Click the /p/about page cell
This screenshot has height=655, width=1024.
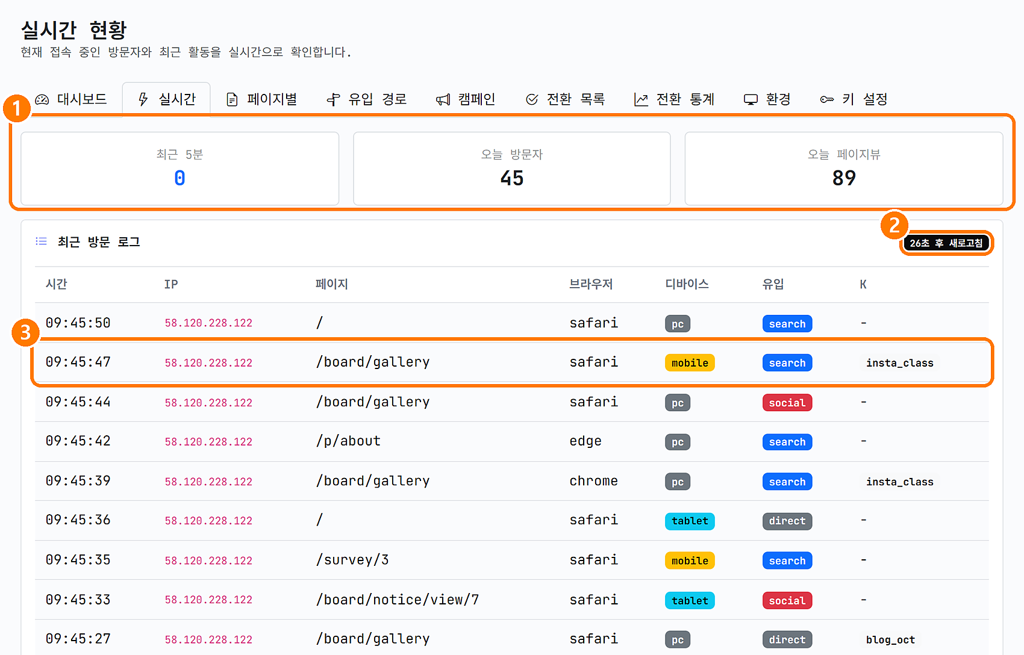point(348,441)
